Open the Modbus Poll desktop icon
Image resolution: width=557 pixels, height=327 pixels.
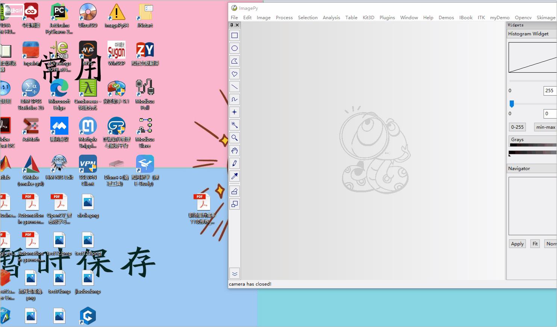[x=145, y=94]
